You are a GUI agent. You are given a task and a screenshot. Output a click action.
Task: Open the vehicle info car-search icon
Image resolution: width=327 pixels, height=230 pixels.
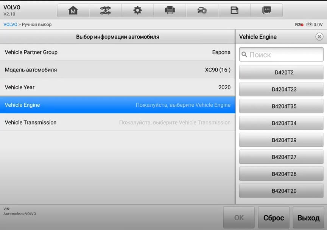pyautogui.click(x=202, y=10)
